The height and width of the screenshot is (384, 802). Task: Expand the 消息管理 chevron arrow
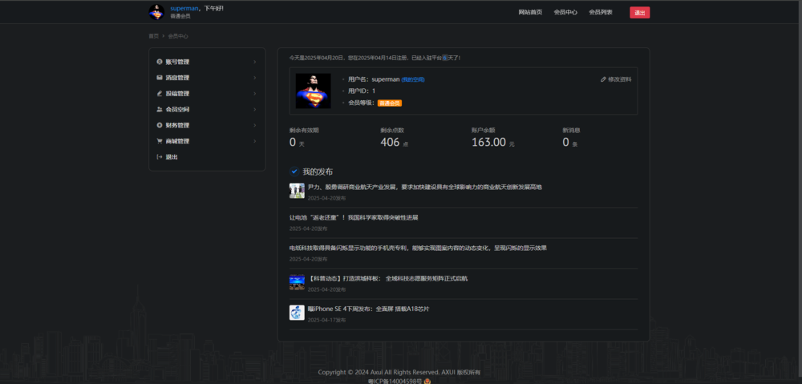254,78
